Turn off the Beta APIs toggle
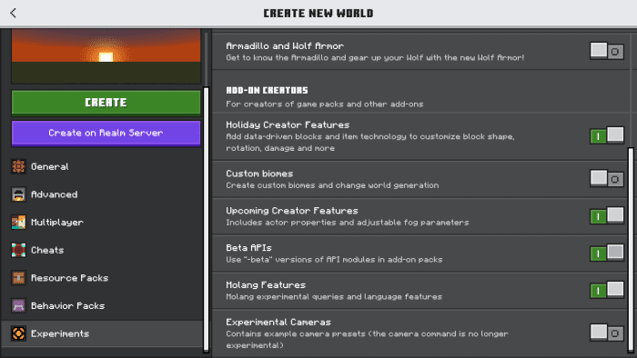 pos(607,253)
